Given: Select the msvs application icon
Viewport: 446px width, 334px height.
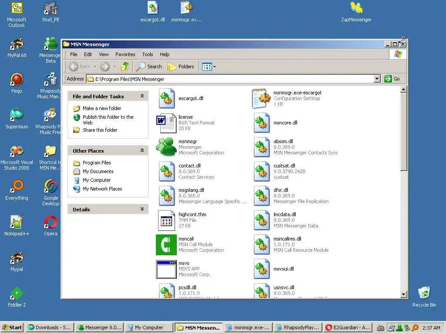Looking at the screenshot, I should click(166, 269).
